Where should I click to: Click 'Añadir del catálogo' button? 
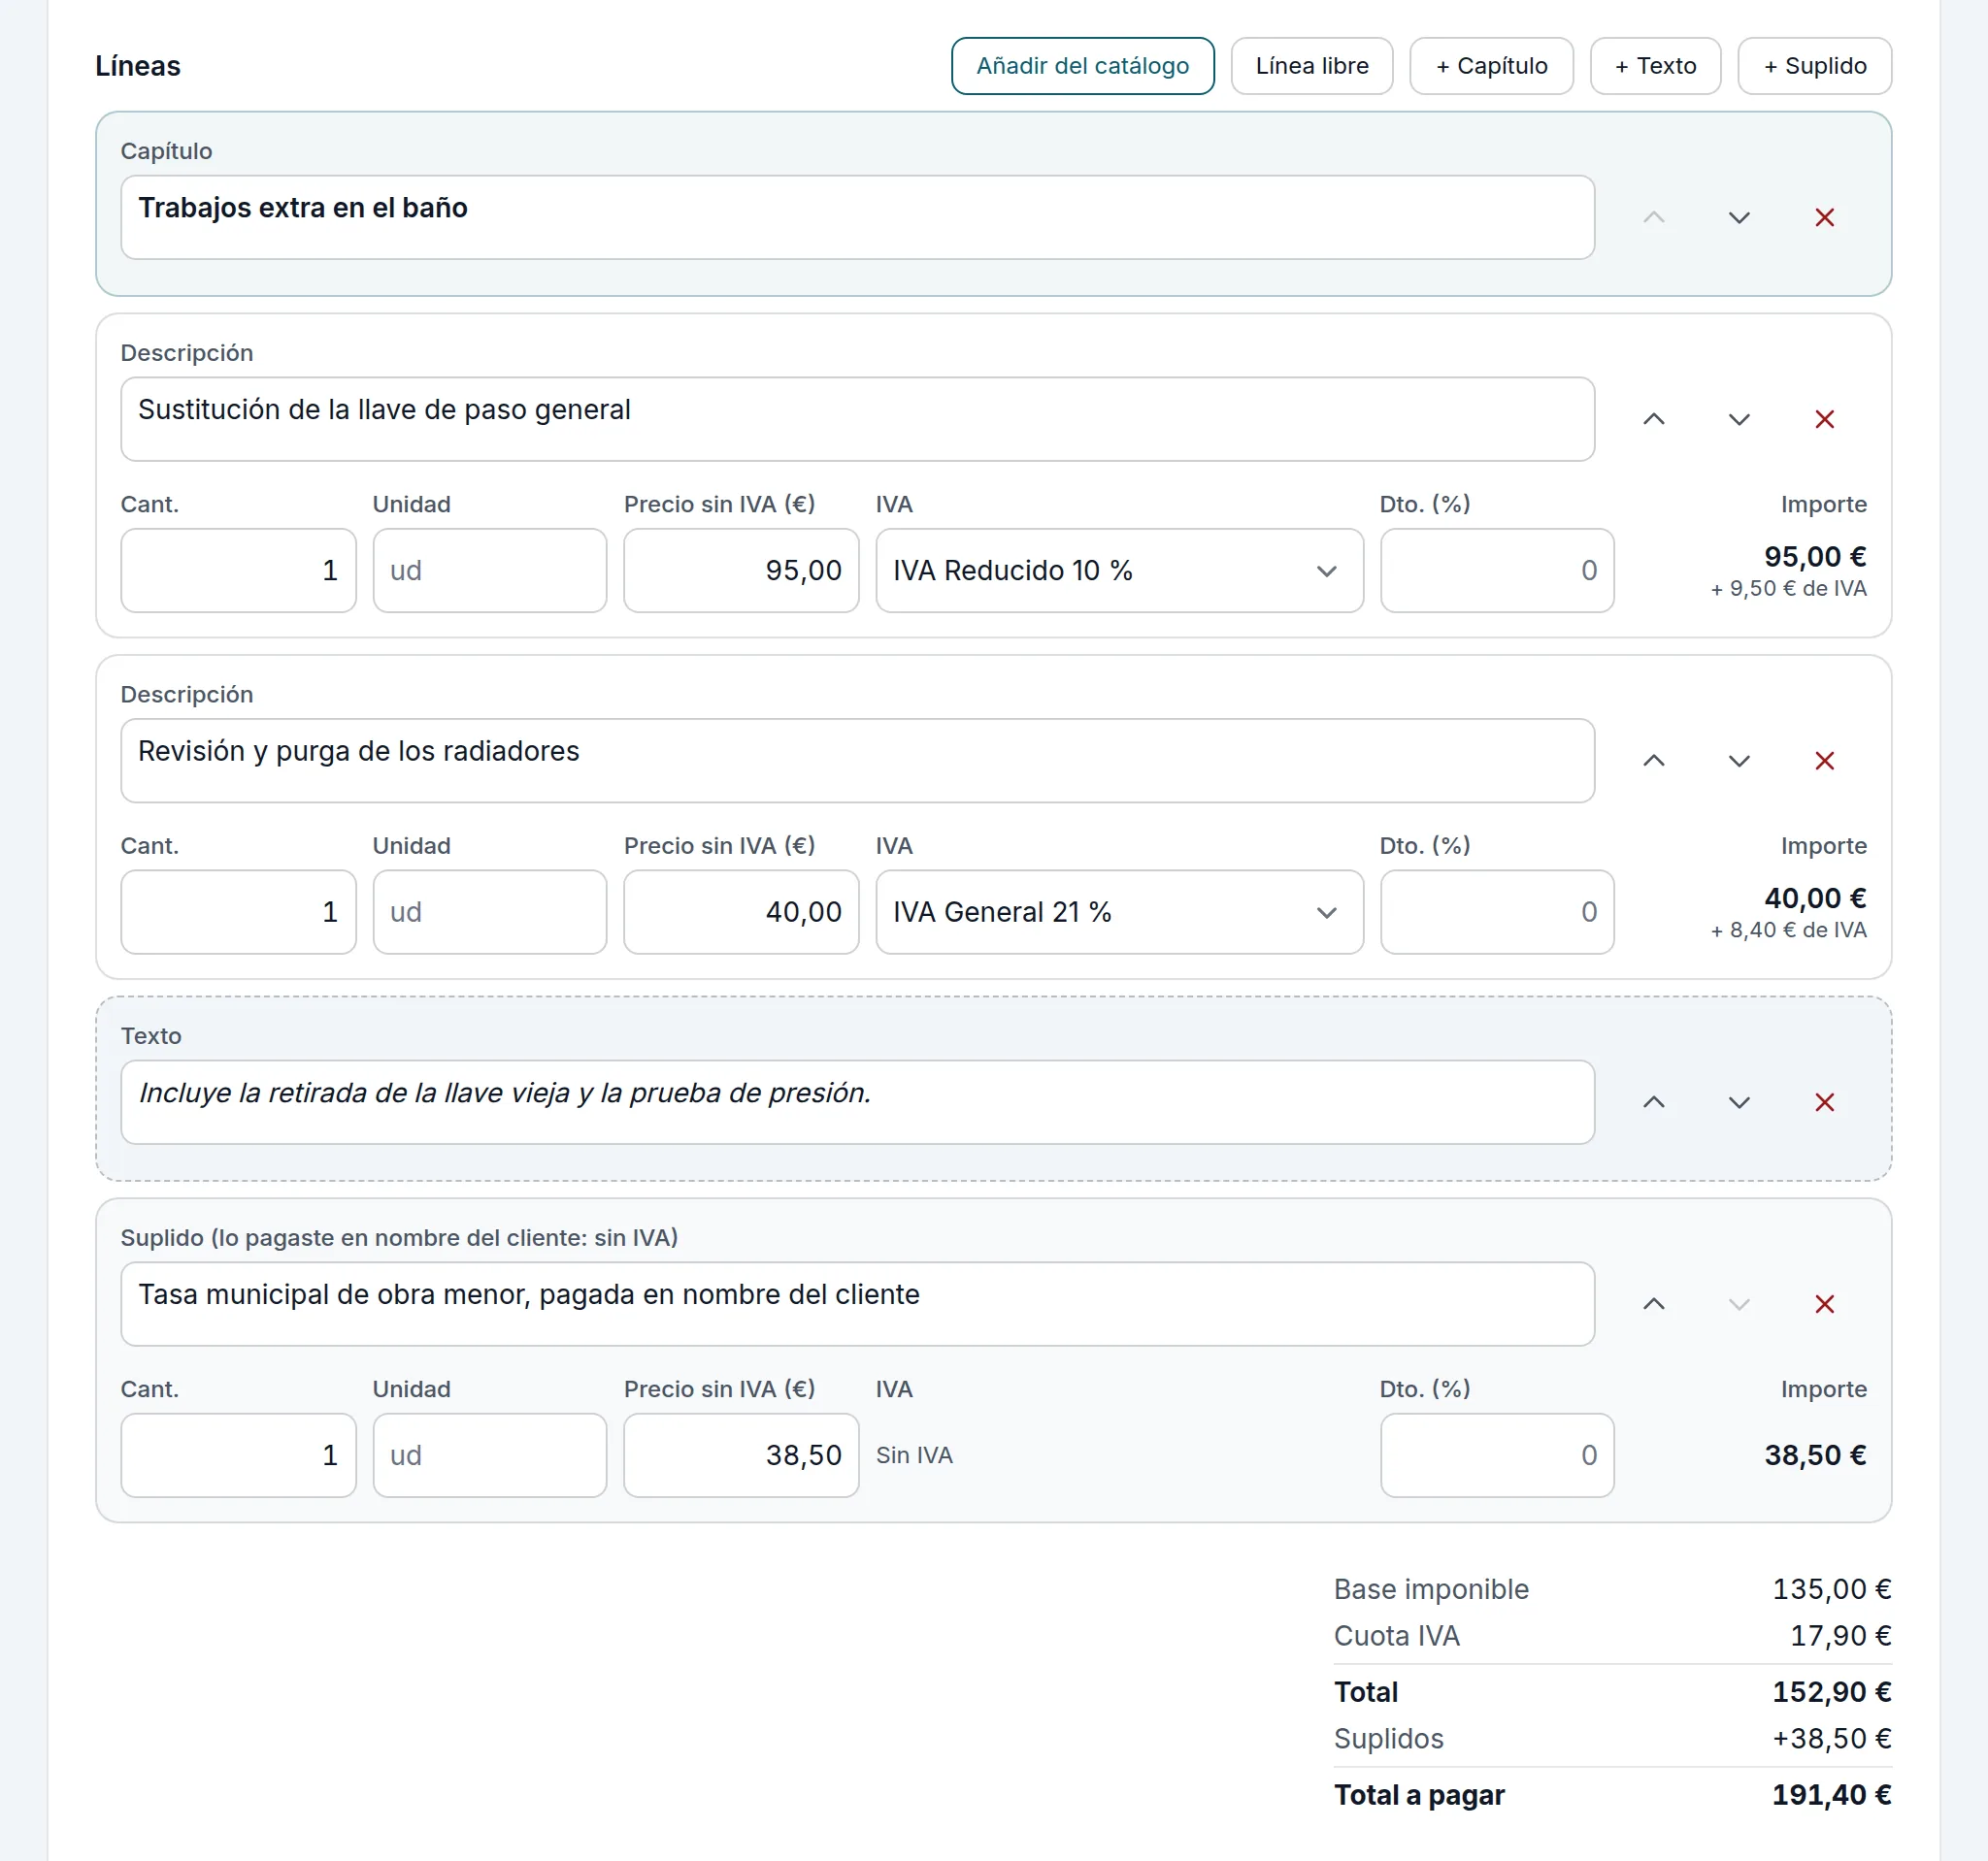pyautogui.click(x=1082, y=66)
